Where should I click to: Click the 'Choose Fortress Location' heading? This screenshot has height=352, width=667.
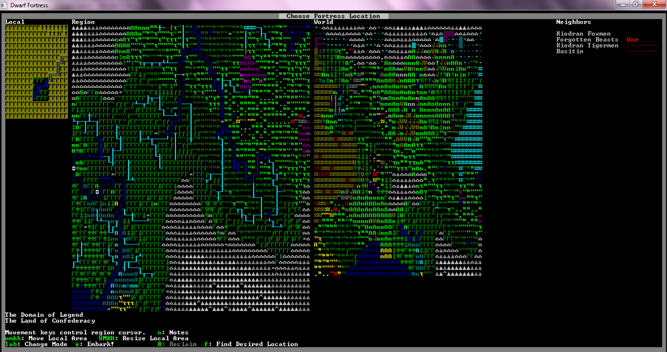pos(333,16)
